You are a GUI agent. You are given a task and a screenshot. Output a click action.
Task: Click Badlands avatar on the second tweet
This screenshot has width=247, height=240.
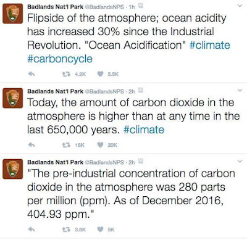(x=13, y=98)
